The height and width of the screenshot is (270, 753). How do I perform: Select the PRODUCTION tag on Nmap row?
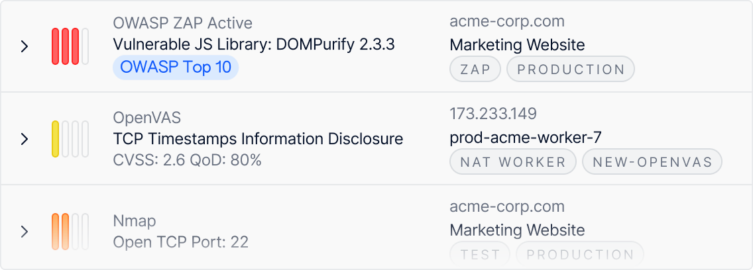[579, 254]
